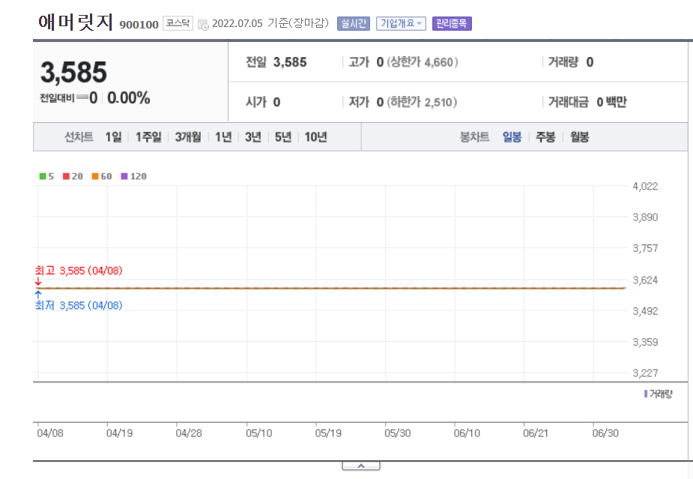Click the 관리종목 badge
This screenshot has width=693, height=479.
pyautogui.click(x=452, y=23)
